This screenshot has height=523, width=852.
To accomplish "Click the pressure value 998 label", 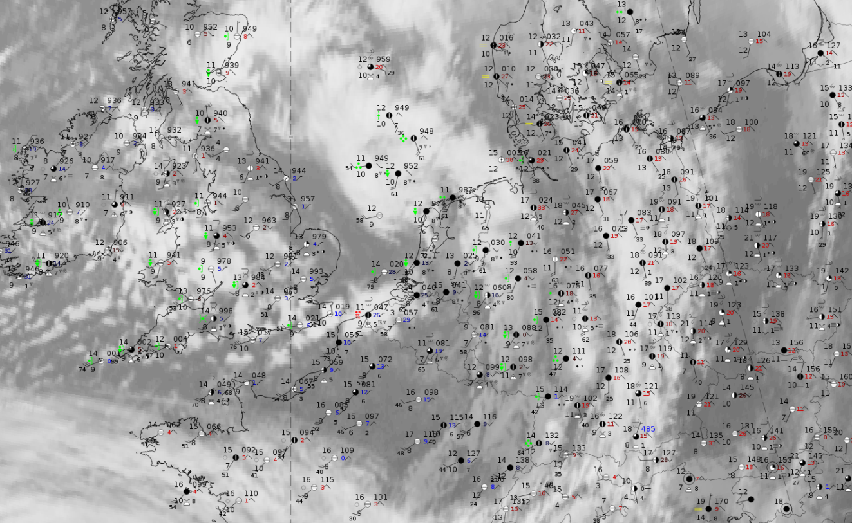I will click(225, 311).
